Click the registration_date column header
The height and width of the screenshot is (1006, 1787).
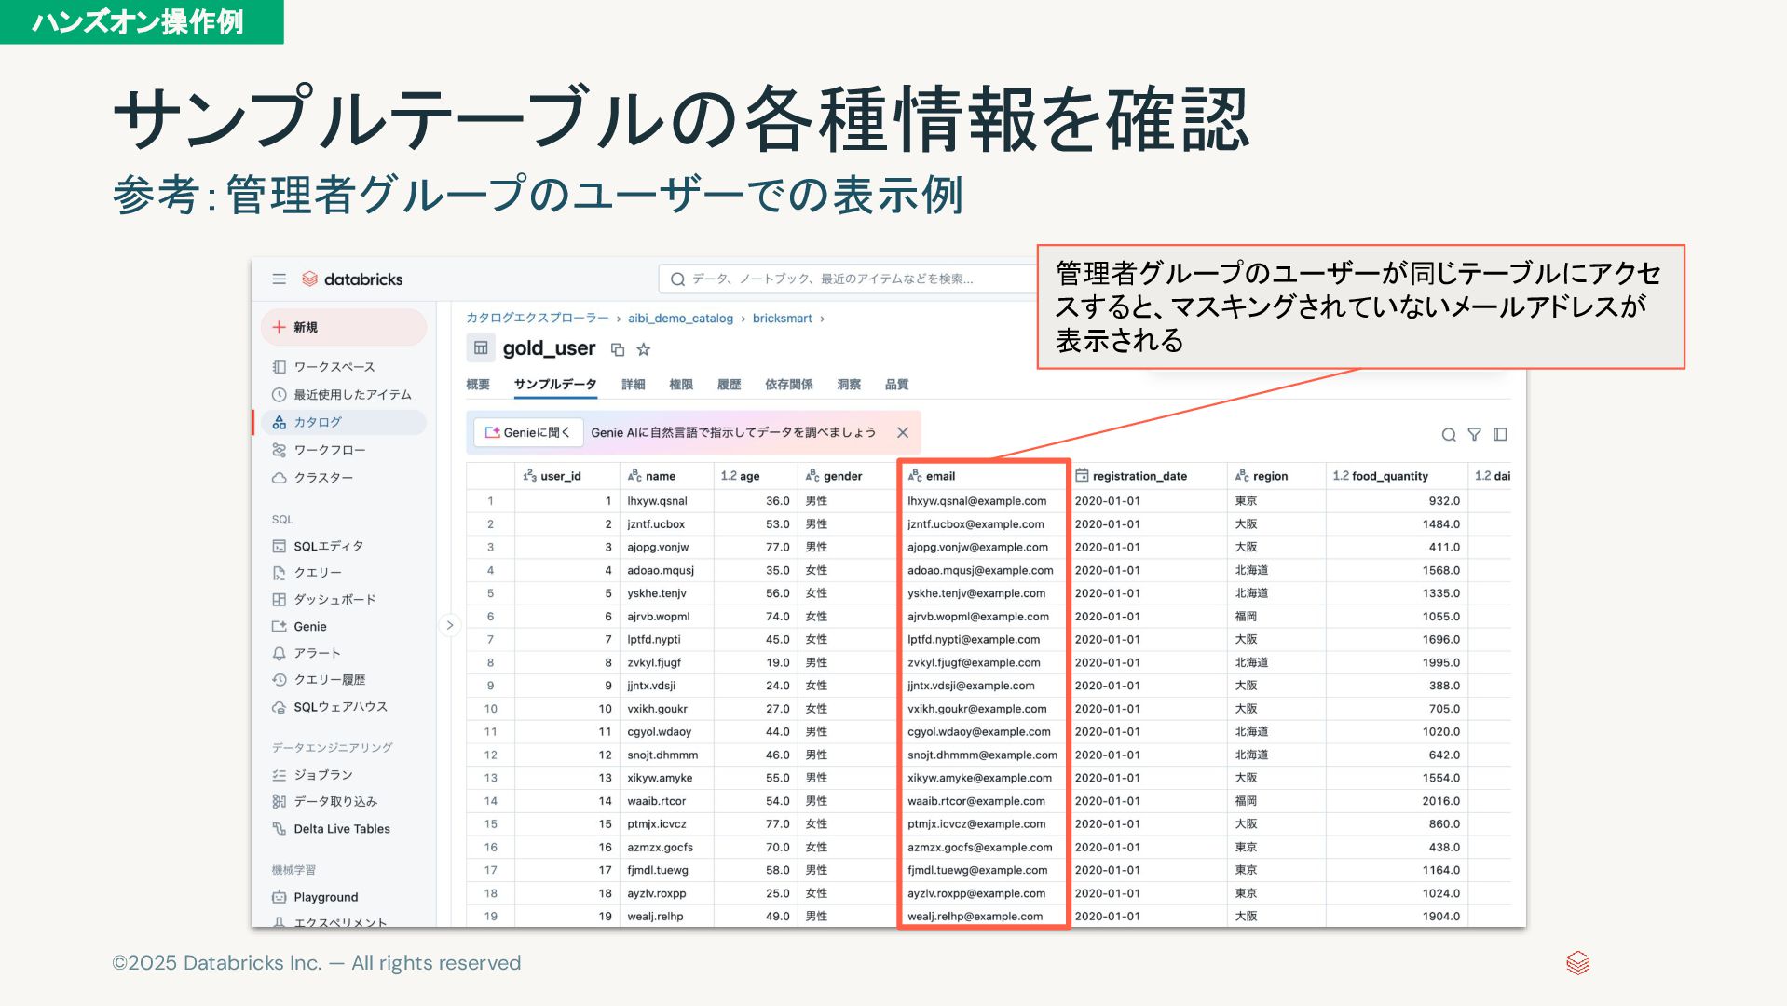pyautogui.click(x=1147, y=476)
